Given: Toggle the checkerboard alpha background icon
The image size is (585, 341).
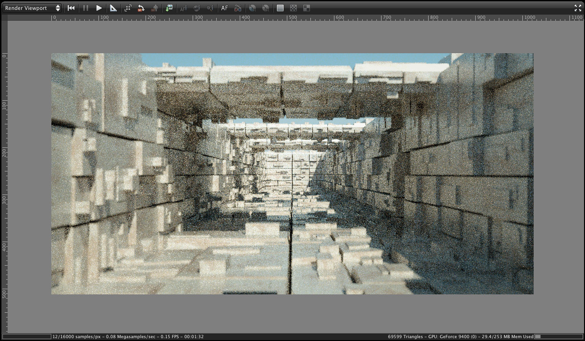Looking at the screenshot, I should coord(293,8).
